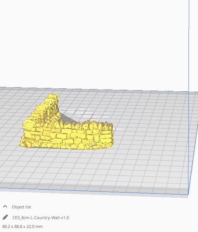The width and height of the screenshot is (198, 232).
Task: Collapse the Object list with the chevron
Action: 5,207
